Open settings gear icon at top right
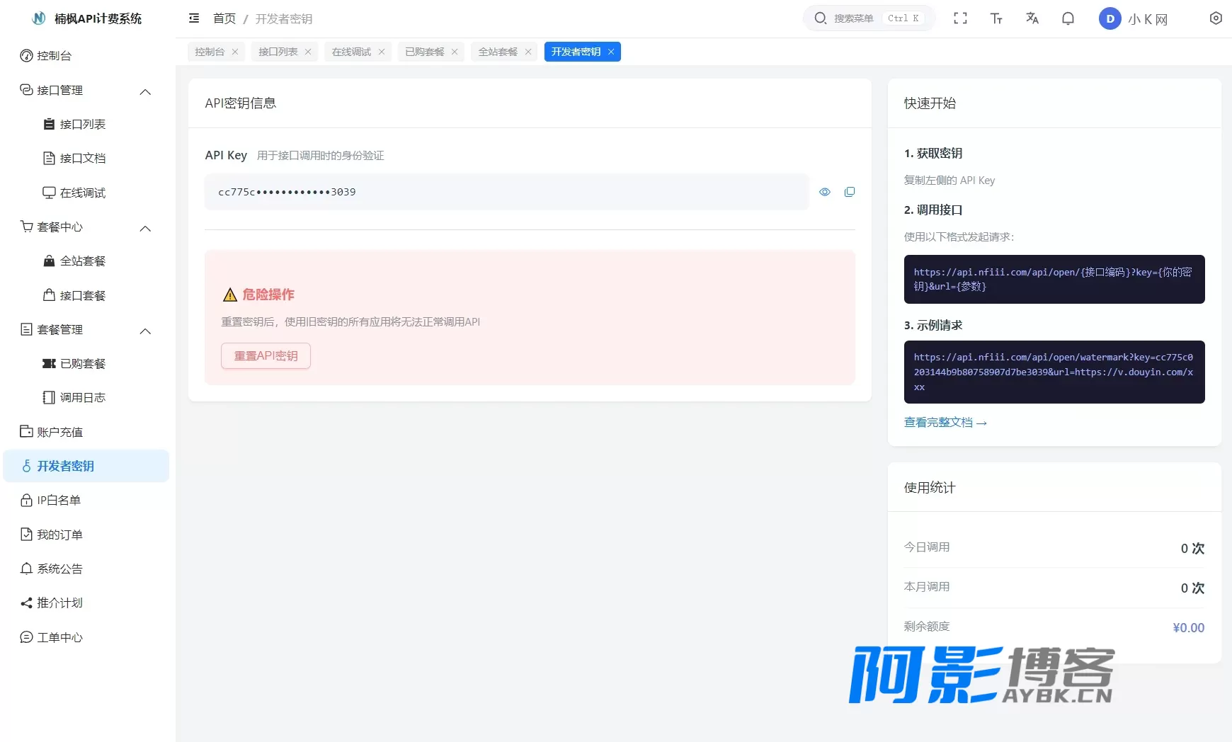 point(1216,18)
